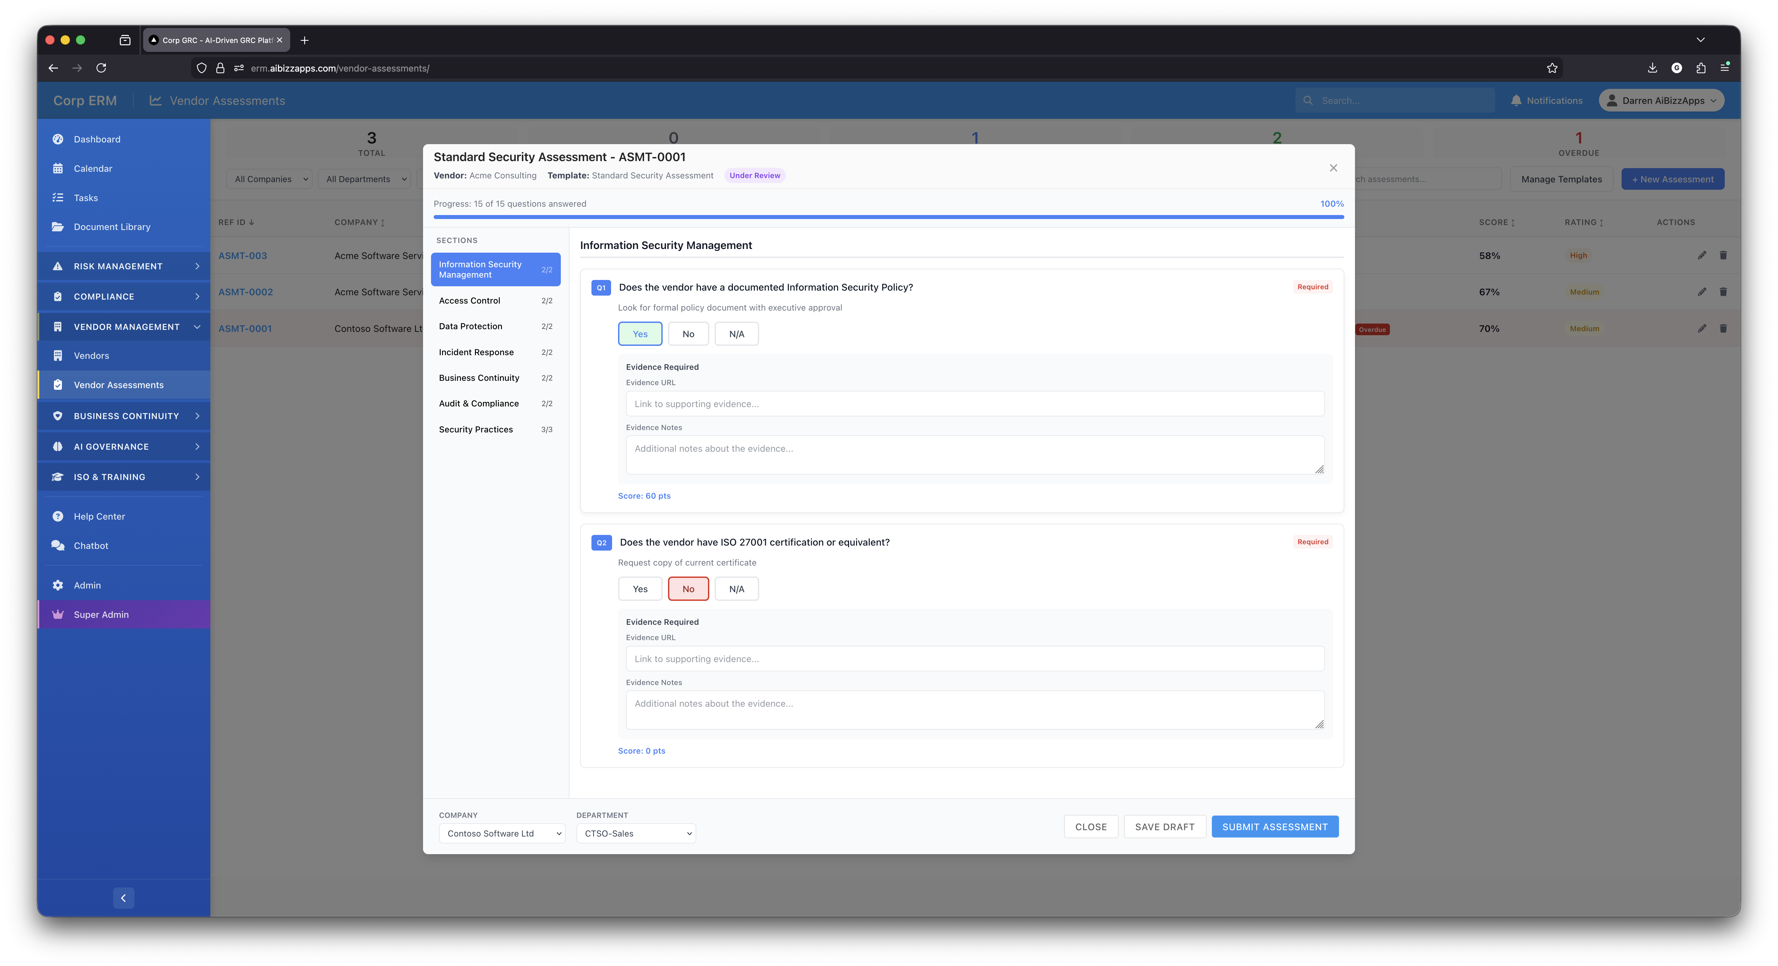Choose No for Information Security Policy question
The height and width of the screenshot is (966, 1778).
(x=688, y=334)
